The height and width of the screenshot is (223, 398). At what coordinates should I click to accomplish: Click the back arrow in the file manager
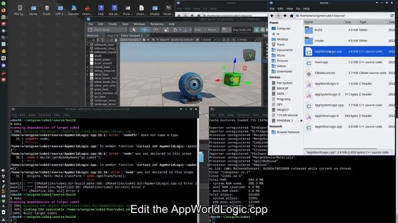click(x=272, y=15)
